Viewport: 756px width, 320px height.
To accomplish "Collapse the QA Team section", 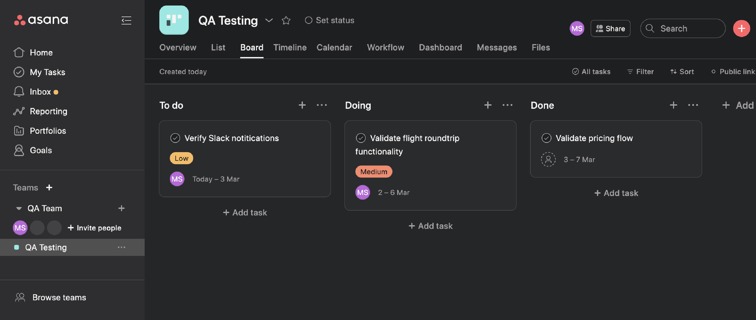I will [19, 208].
